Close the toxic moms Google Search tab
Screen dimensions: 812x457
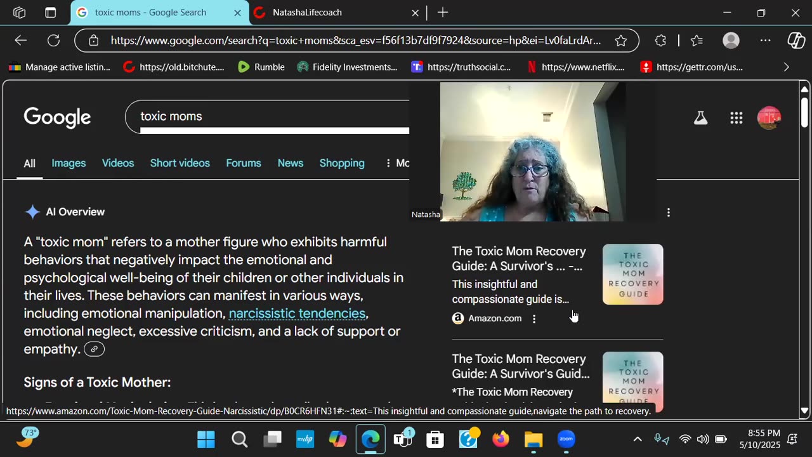click(237, 13)
